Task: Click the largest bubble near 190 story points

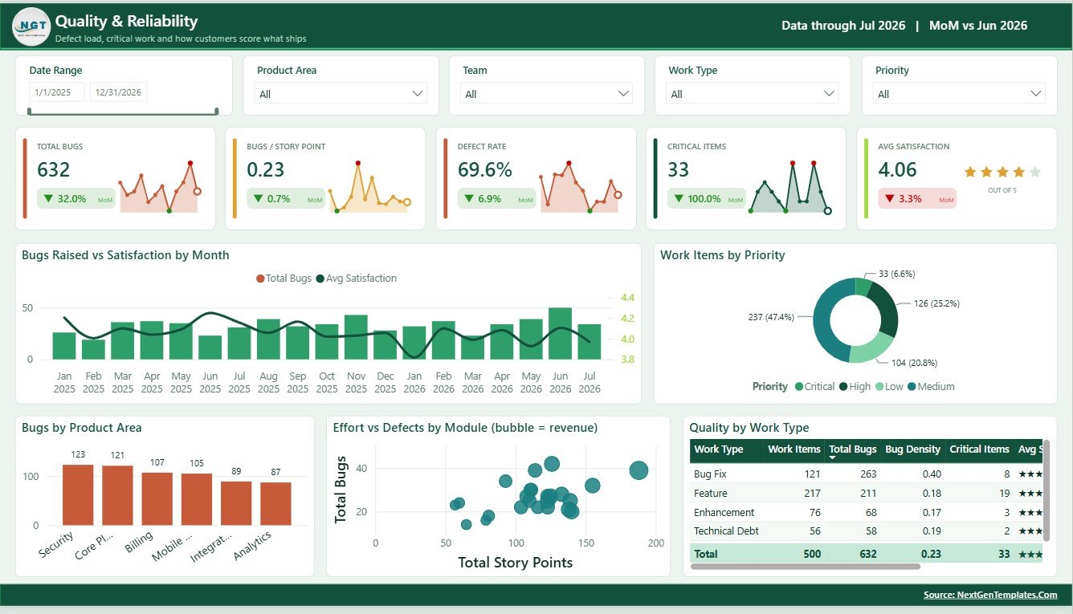Action: coord(638,471)
